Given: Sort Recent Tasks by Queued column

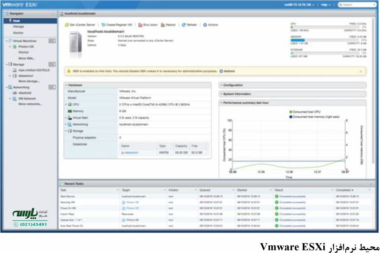Looking at the screenshot, I should coord(216,190).
